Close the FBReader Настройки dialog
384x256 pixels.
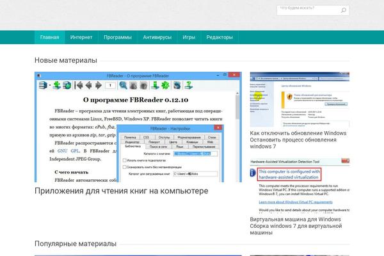218,128
